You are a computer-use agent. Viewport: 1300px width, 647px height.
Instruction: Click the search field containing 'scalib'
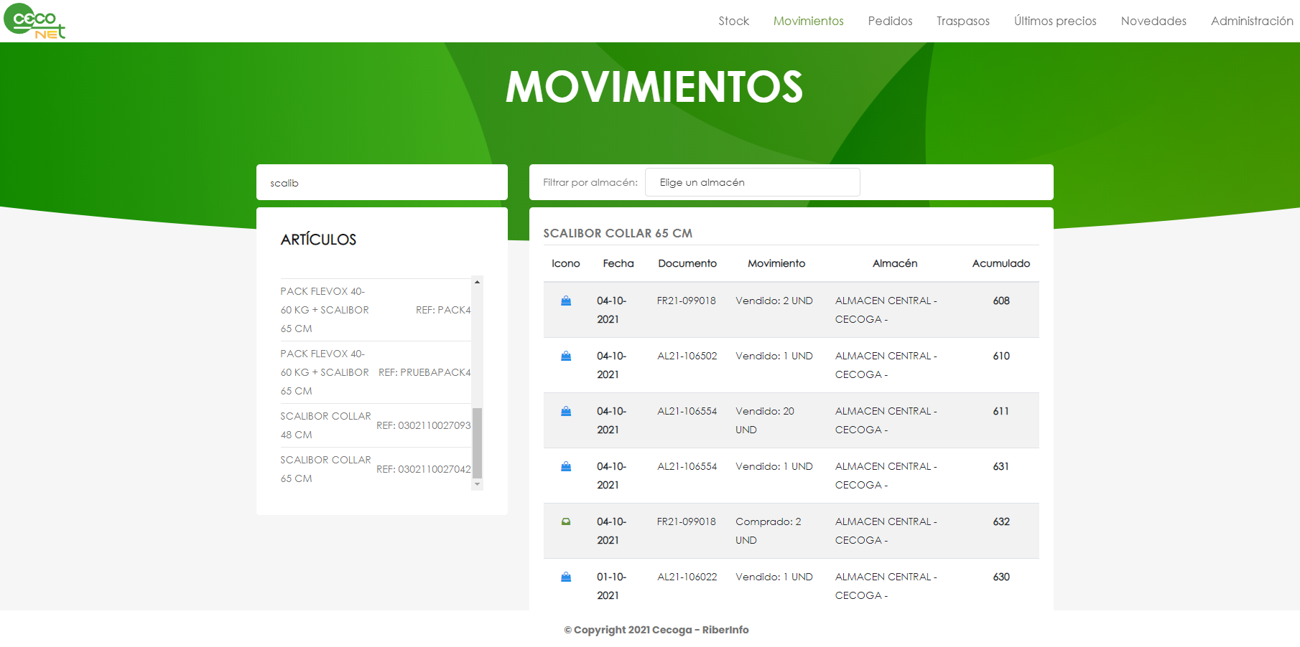(x=381, y=183)
